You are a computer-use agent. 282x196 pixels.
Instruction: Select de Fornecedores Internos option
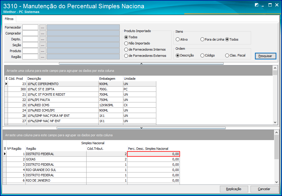(145, 49)
